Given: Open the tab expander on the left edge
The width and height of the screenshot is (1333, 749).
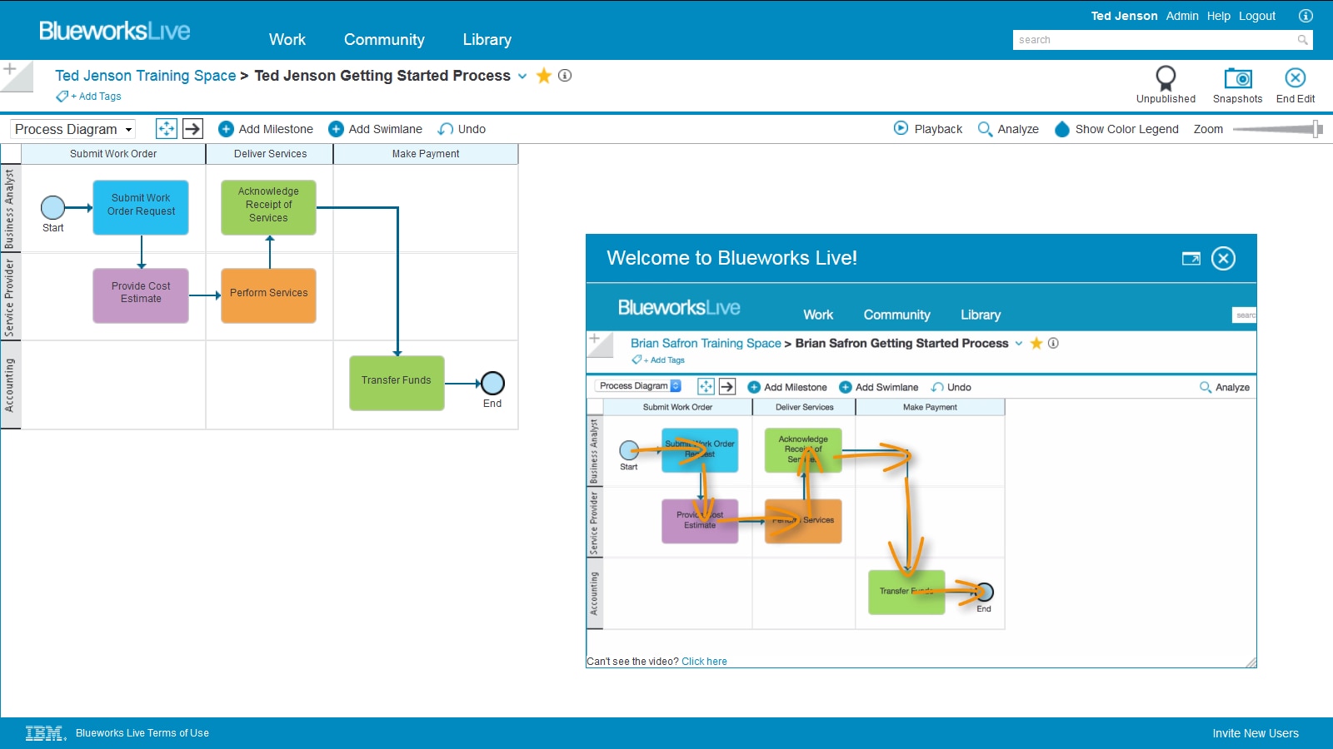Looking at the screenshot, I should [x=8, y=69].
